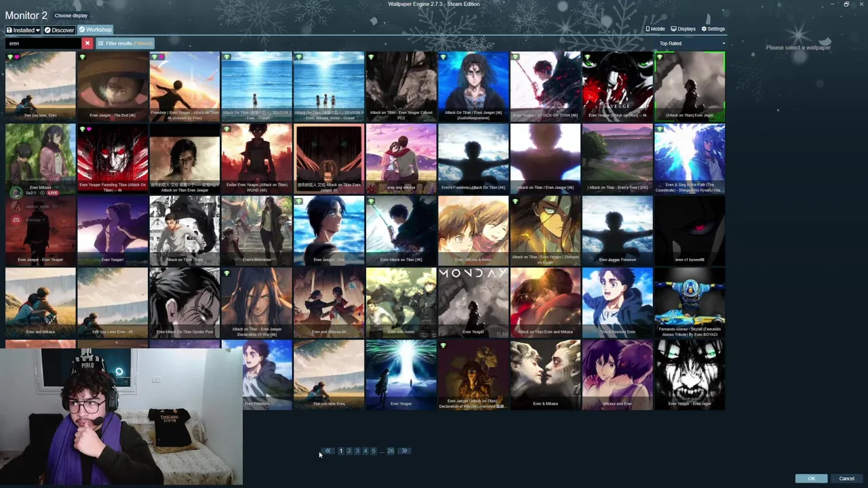This screenshot has height=488, width=868.
Task: Select 'Eren Yeager - ATTACK ON TITAN [4K]' wallpaper
Action: [x=545, y=87]
